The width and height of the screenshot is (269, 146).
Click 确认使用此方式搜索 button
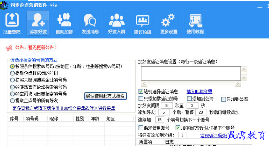(105, 96)
